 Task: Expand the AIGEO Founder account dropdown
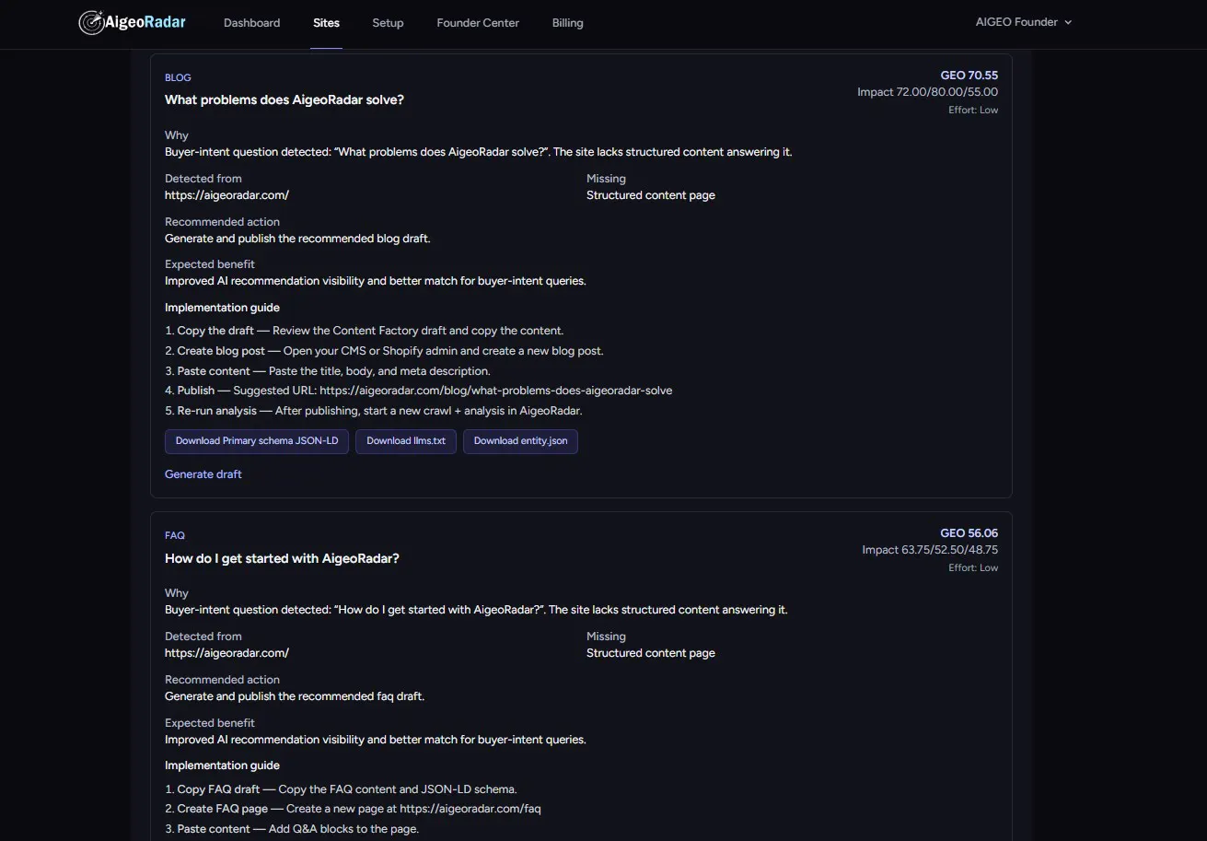click(x=1024, y=22)
